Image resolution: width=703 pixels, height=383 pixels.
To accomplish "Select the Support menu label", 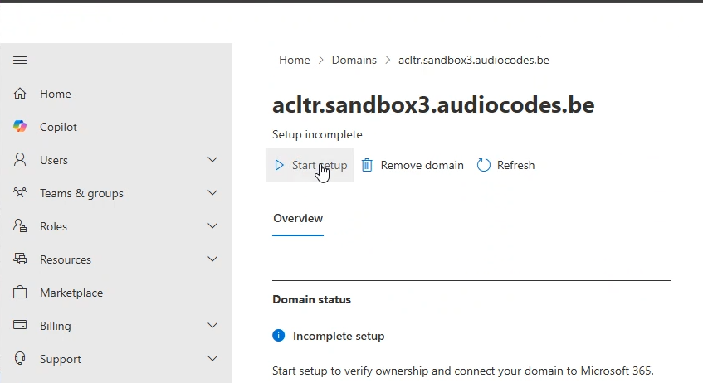I will [x=61, y=359].
